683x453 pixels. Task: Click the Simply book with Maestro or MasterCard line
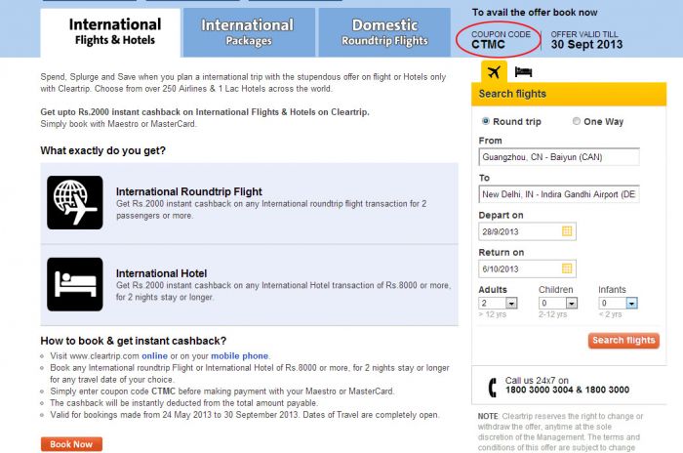coord(118,124)
